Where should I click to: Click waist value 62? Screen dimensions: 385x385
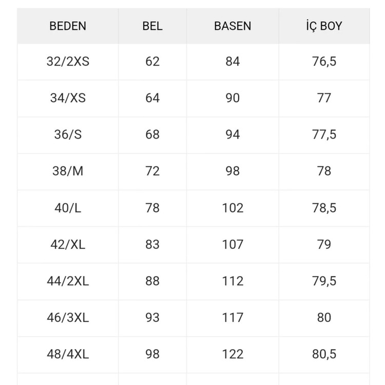point(152,62)
